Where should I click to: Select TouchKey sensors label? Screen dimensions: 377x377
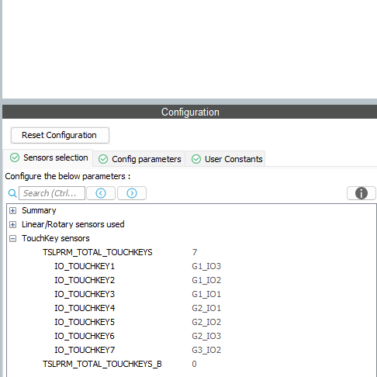[56, 238]
